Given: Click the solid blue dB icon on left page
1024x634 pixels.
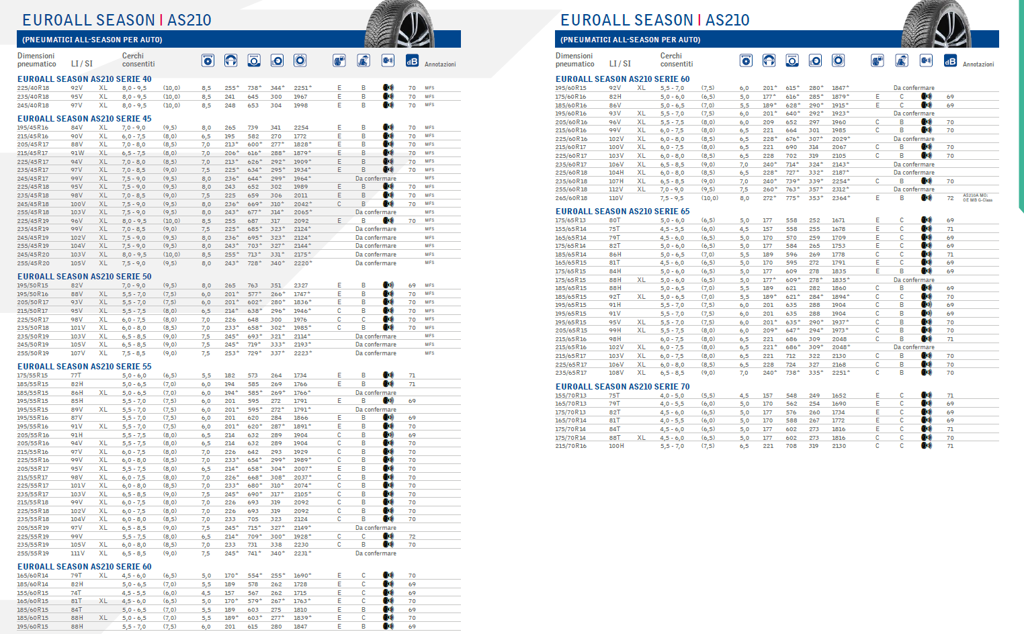Looking at the screenshot, I should pyautogui.click(x=412, y=61).
